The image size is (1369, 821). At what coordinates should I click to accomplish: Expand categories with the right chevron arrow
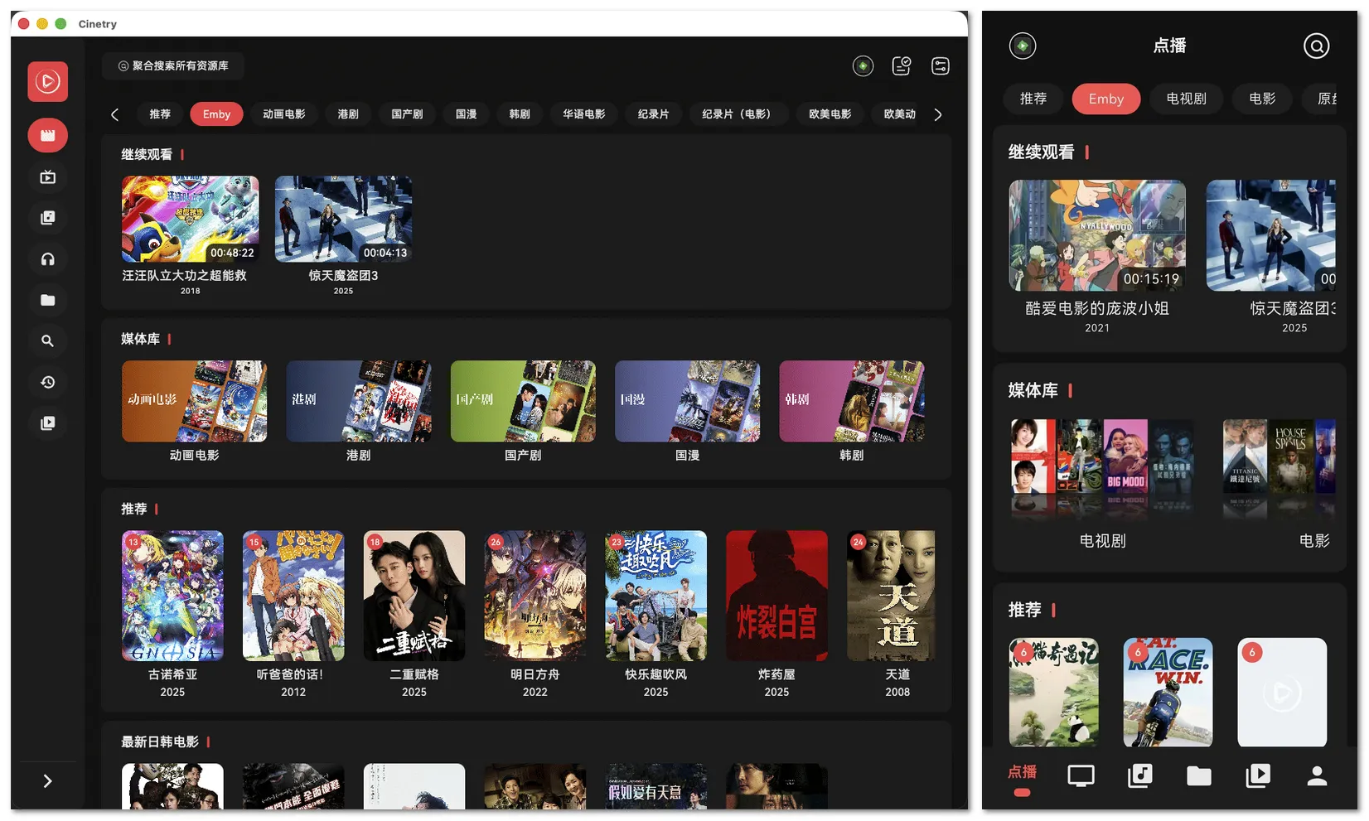pyautogui.click(x=937, y=113)
